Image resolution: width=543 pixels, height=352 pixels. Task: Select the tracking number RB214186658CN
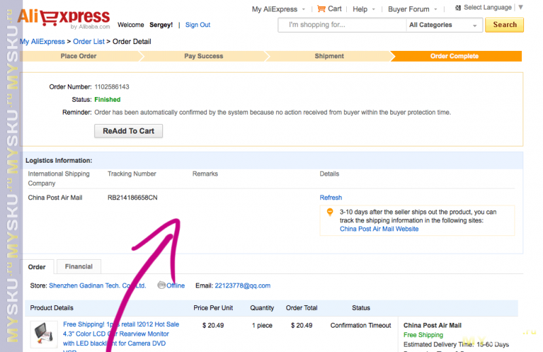[132, 197]
